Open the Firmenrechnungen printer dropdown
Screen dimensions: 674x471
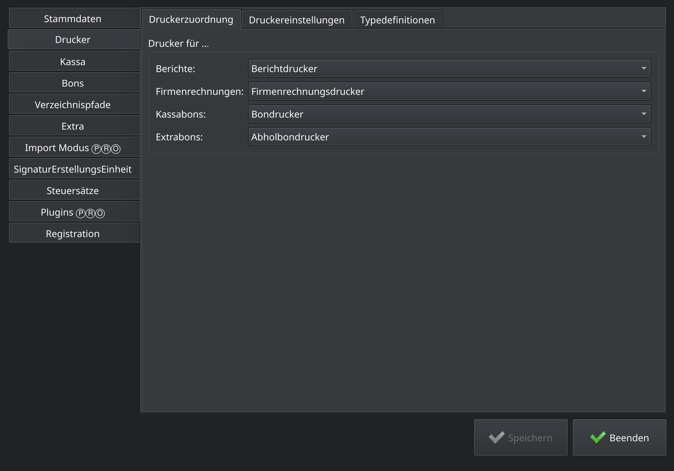pos(449,91)
